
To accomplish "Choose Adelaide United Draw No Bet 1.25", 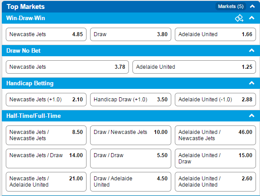I will 194,67.
